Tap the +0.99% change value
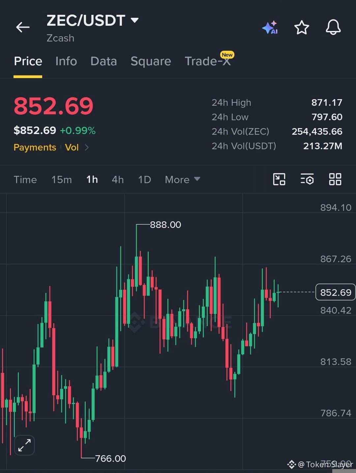 [x=78, y=130]
